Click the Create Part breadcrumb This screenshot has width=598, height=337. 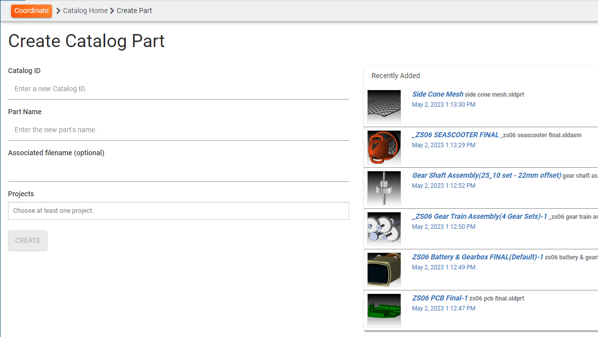[x=134, y=11]
